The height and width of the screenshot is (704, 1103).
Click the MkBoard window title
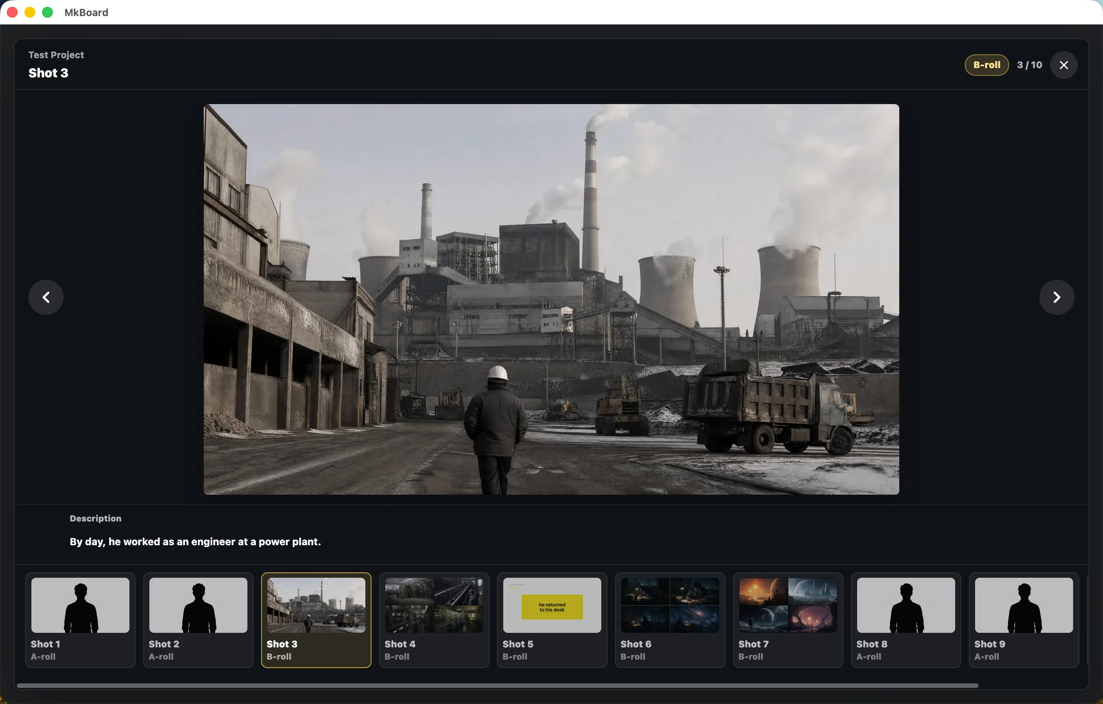[86, 12]
